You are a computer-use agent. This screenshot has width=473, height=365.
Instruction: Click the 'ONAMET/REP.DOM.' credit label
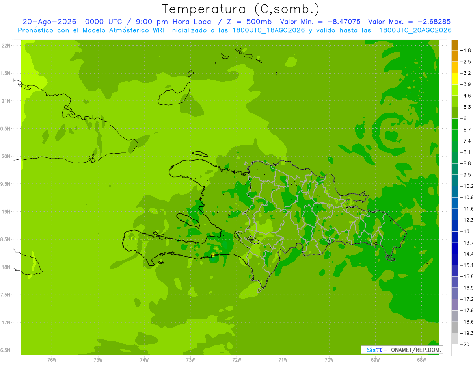416,350
